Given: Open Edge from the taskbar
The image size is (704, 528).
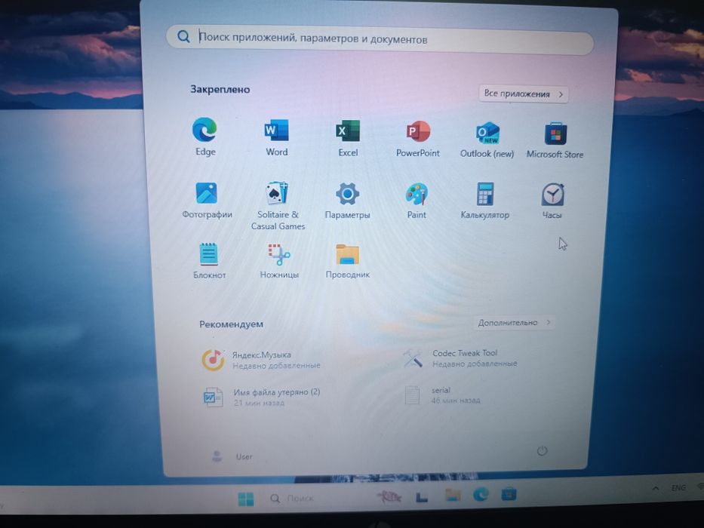Looking at the screenshot, I should (481, 494).
